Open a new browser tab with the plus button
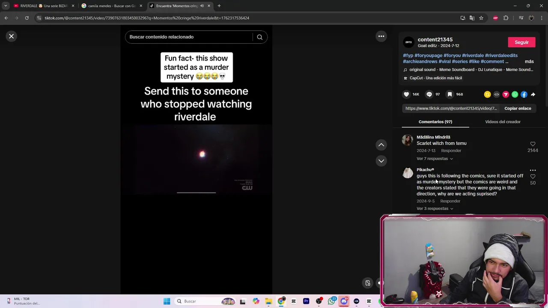The height and width of the screenshot is (308, 548). 219,6
